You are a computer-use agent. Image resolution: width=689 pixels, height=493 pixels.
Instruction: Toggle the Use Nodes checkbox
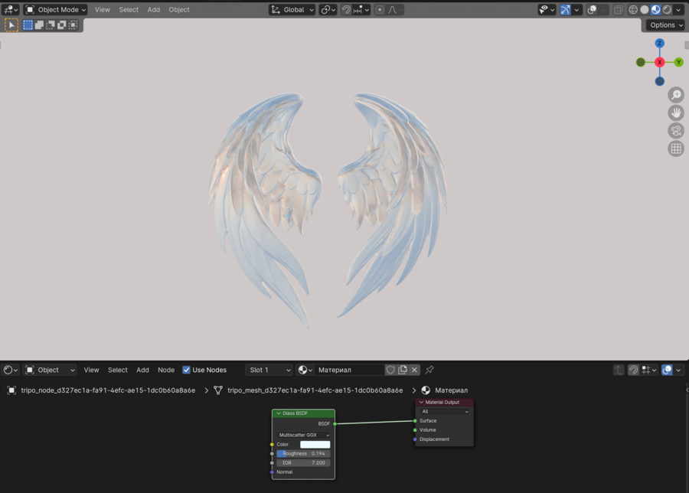coord(186,370)
